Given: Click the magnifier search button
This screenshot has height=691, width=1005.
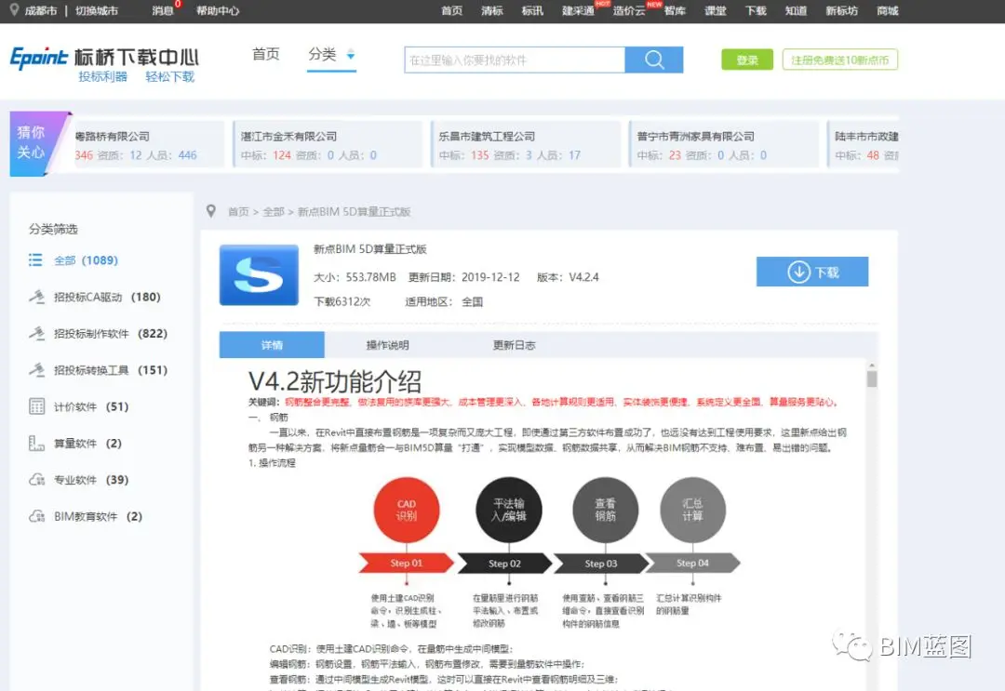Looking at the screenshot, I should click(654, 60).
